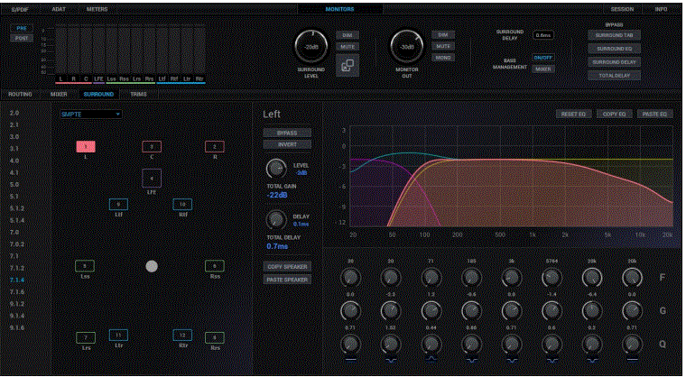Select the Center (C) speaker box
The width and height of the screenshot is (686, 377).
pyautogui.click(x=152, y=146)
